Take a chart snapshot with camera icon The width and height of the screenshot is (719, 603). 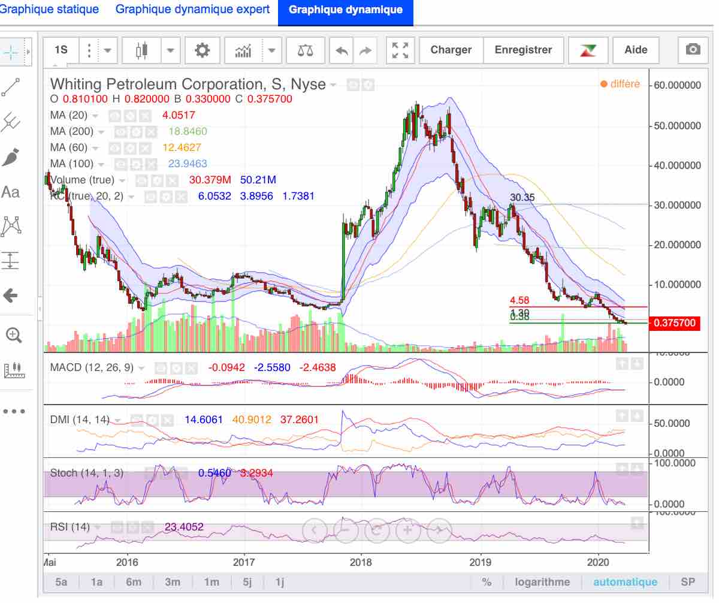(693, 50)
